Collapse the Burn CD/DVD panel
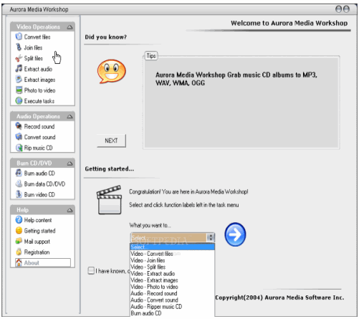359x319 pixels. pos(70,163)
